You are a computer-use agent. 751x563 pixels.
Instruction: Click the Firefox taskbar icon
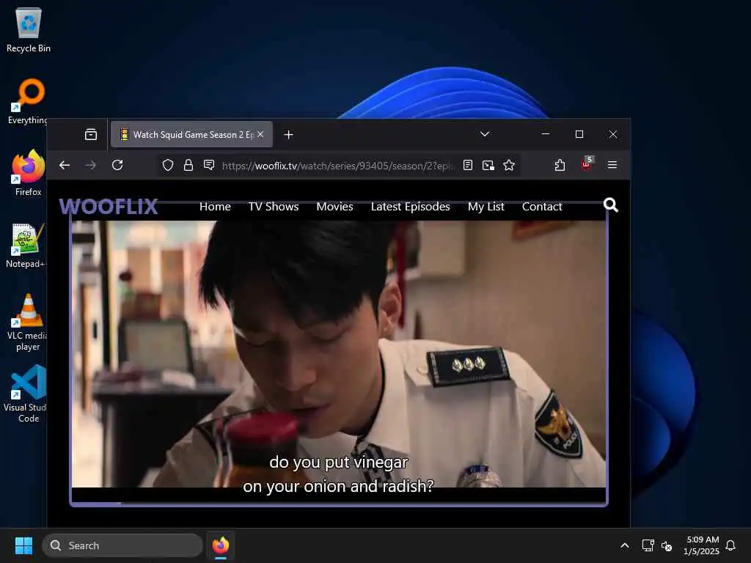[x=220, y=545]
